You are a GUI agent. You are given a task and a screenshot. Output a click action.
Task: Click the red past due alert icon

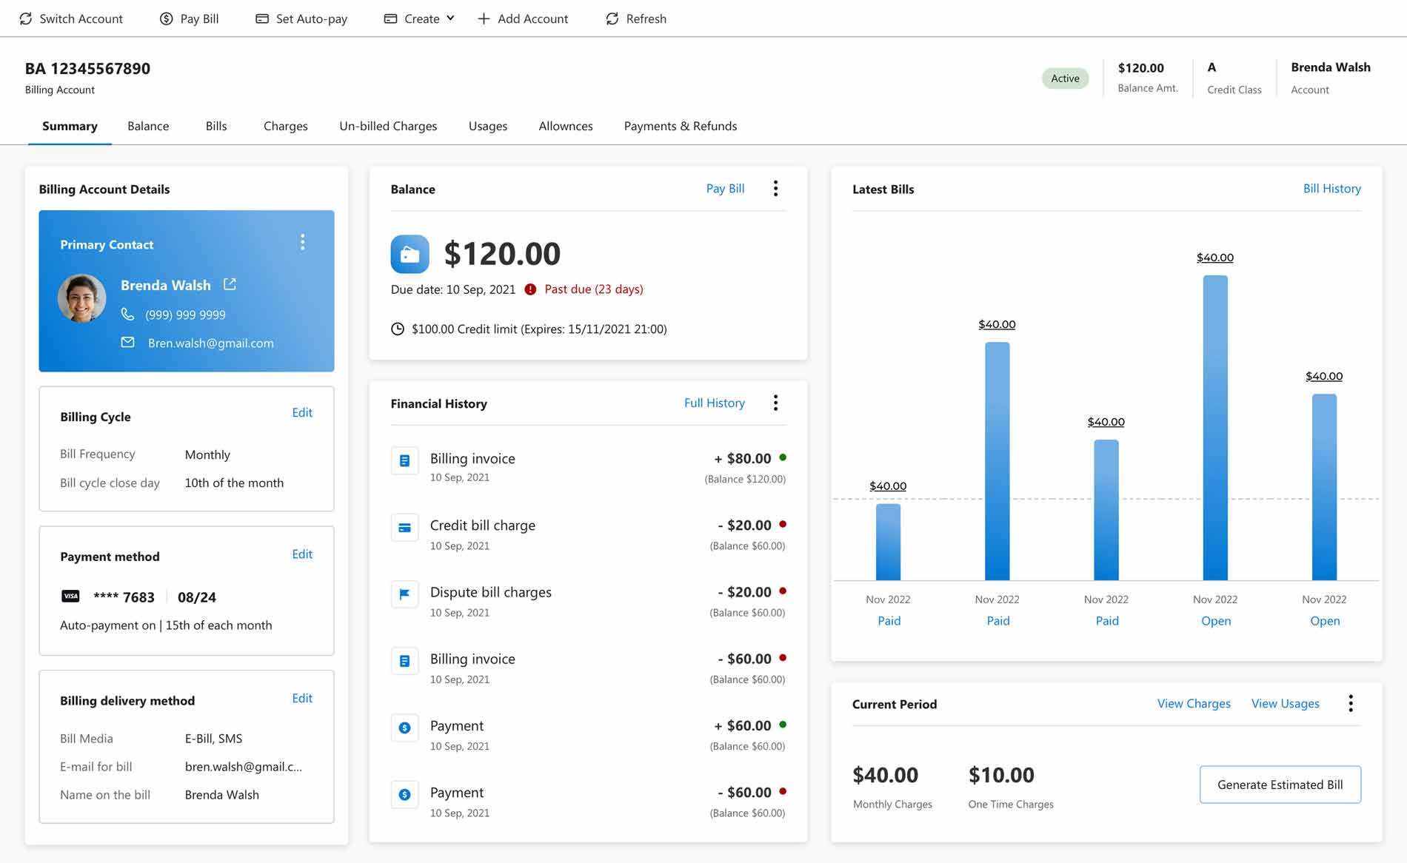(530, 289)
